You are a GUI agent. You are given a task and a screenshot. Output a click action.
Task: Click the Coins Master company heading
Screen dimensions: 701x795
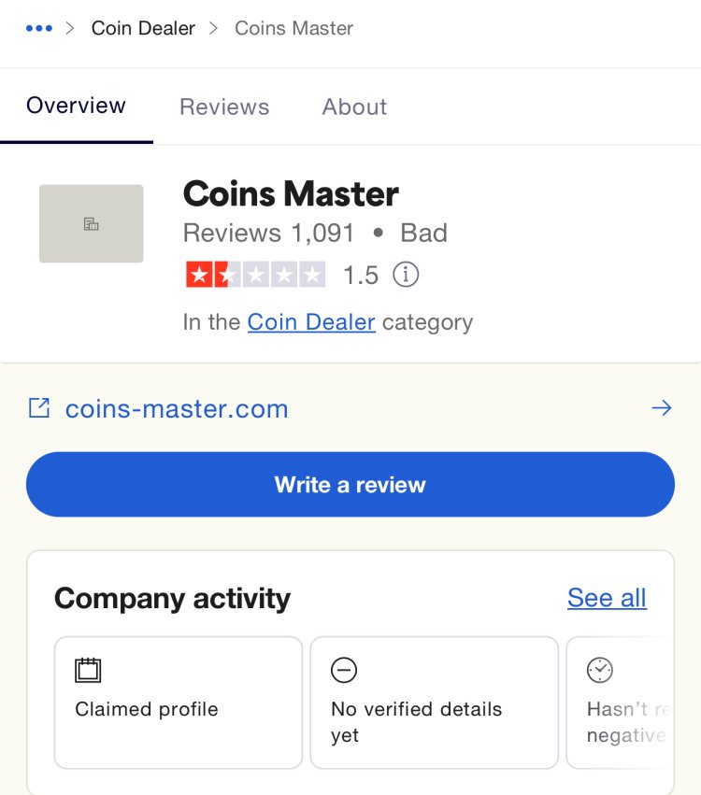pos(291,193)
